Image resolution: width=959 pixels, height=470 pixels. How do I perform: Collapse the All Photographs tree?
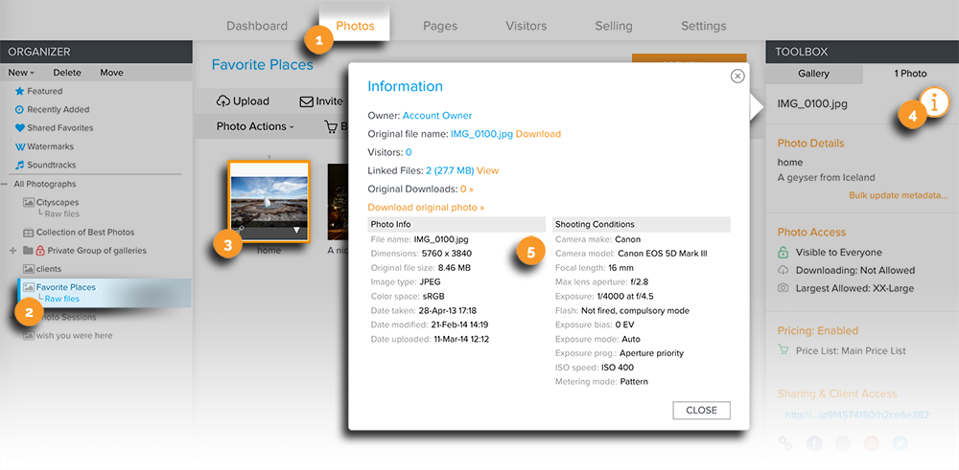point(5,184)
